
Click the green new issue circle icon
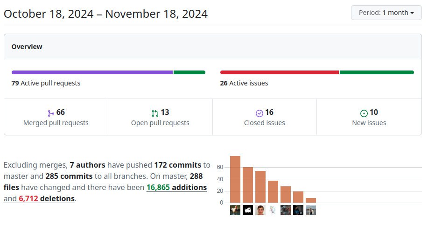point(364,113)
